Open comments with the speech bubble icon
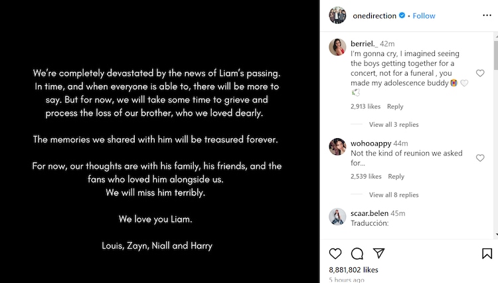 tap(357, 253)
